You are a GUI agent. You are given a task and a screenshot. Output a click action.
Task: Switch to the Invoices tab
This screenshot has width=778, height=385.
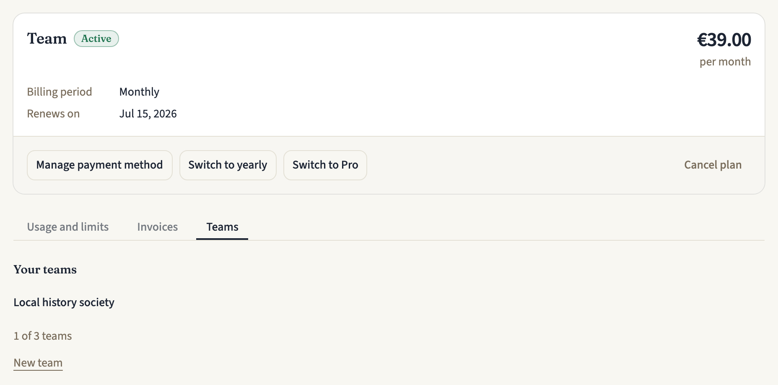click(158, 227)
